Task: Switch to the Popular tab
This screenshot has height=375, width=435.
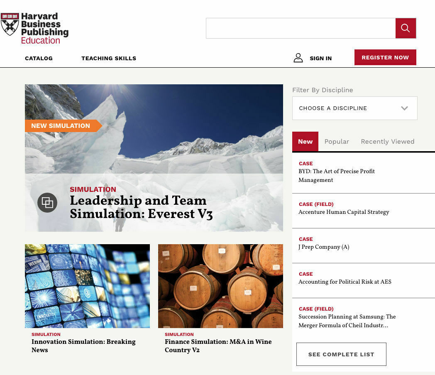Action: click(337, 142)
